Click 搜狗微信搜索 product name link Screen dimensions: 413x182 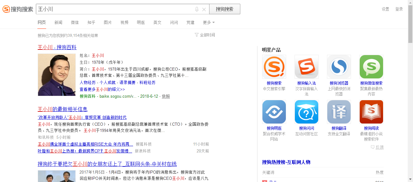[x=371, y=83]
